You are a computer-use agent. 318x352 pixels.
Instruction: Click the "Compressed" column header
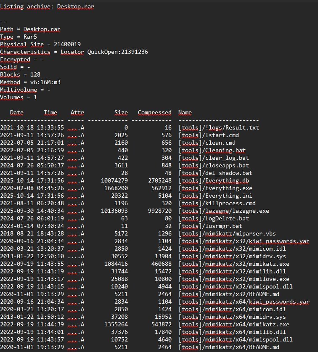[x=154, y=112]
